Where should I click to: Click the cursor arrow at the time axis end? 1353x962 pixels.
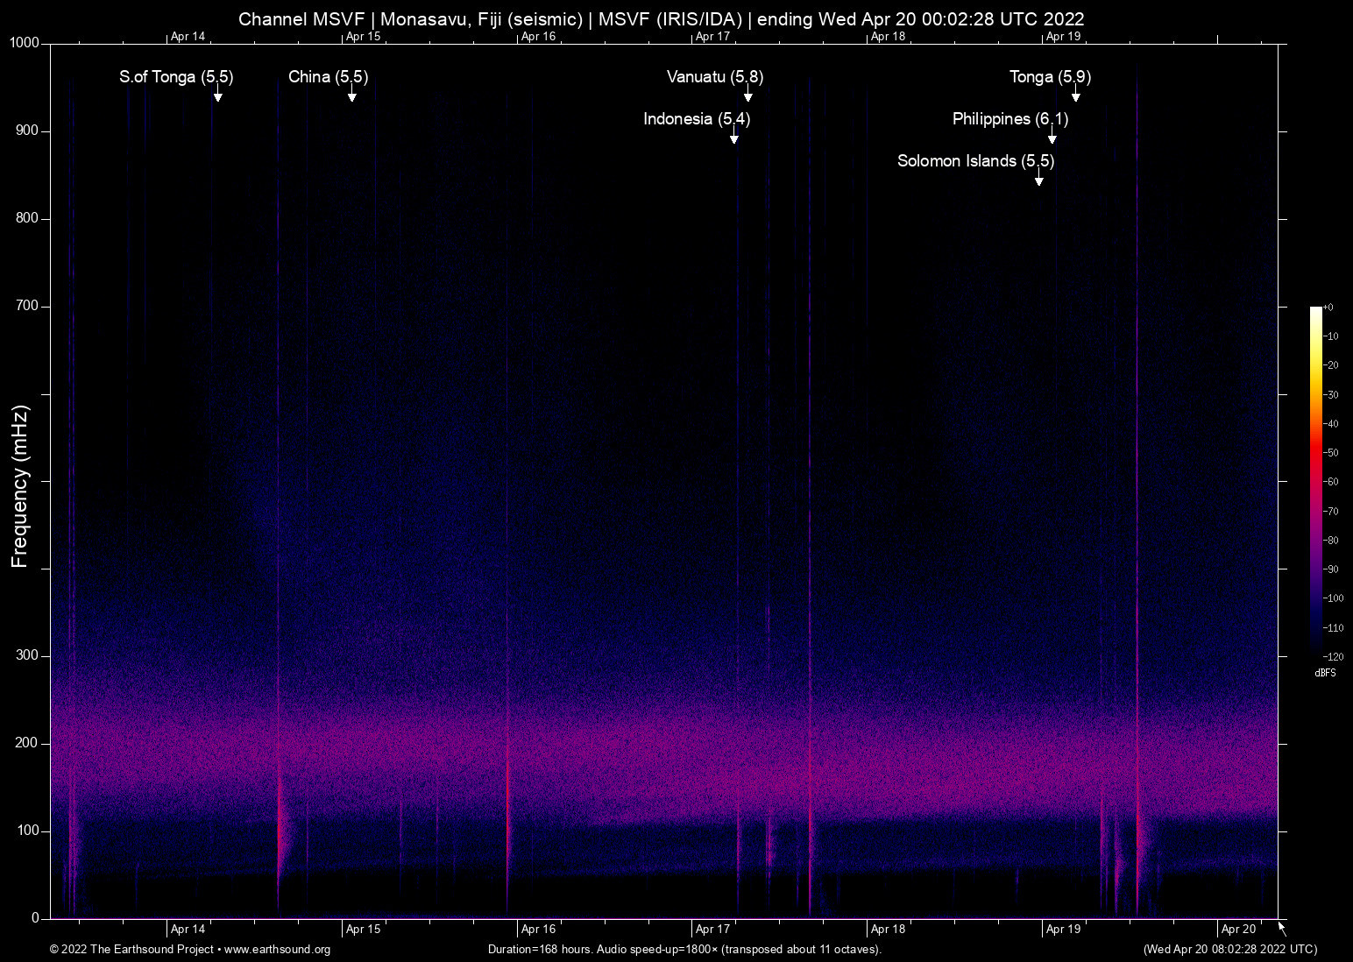pos(1282,929)
